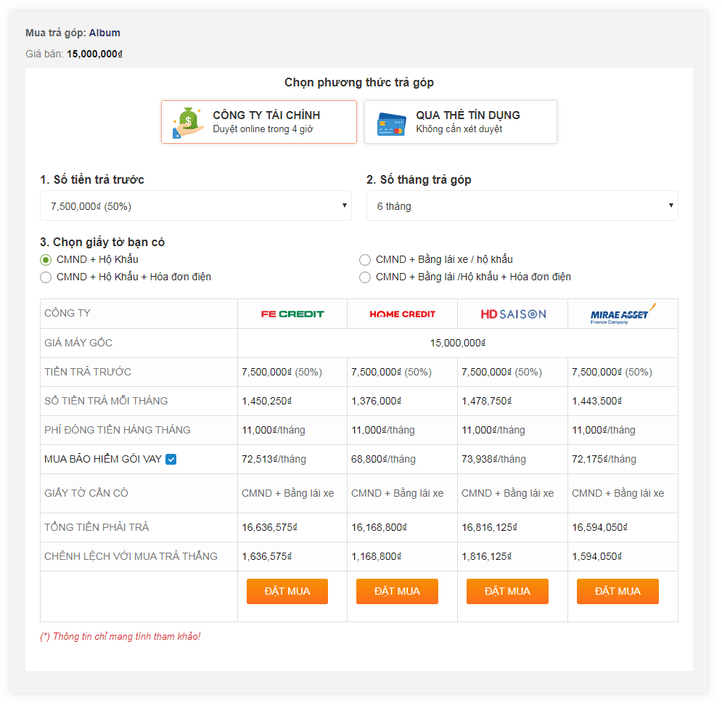Image resolution: width=722 pixels, height=708 pixels.
Task: Open the Số tiền trả trước dropdown
Action: click(x=195, y=206)
